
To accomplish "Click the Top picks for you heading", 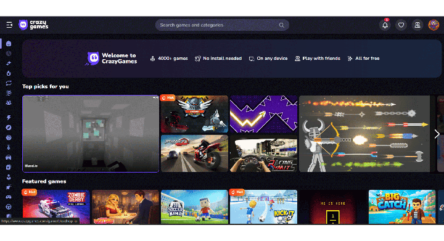I will pos(45,86).
